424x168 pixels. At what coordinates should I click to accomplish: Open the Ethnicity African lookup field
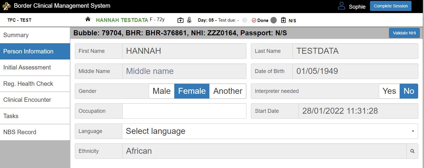pyautogui.click(x=264, y=151)
